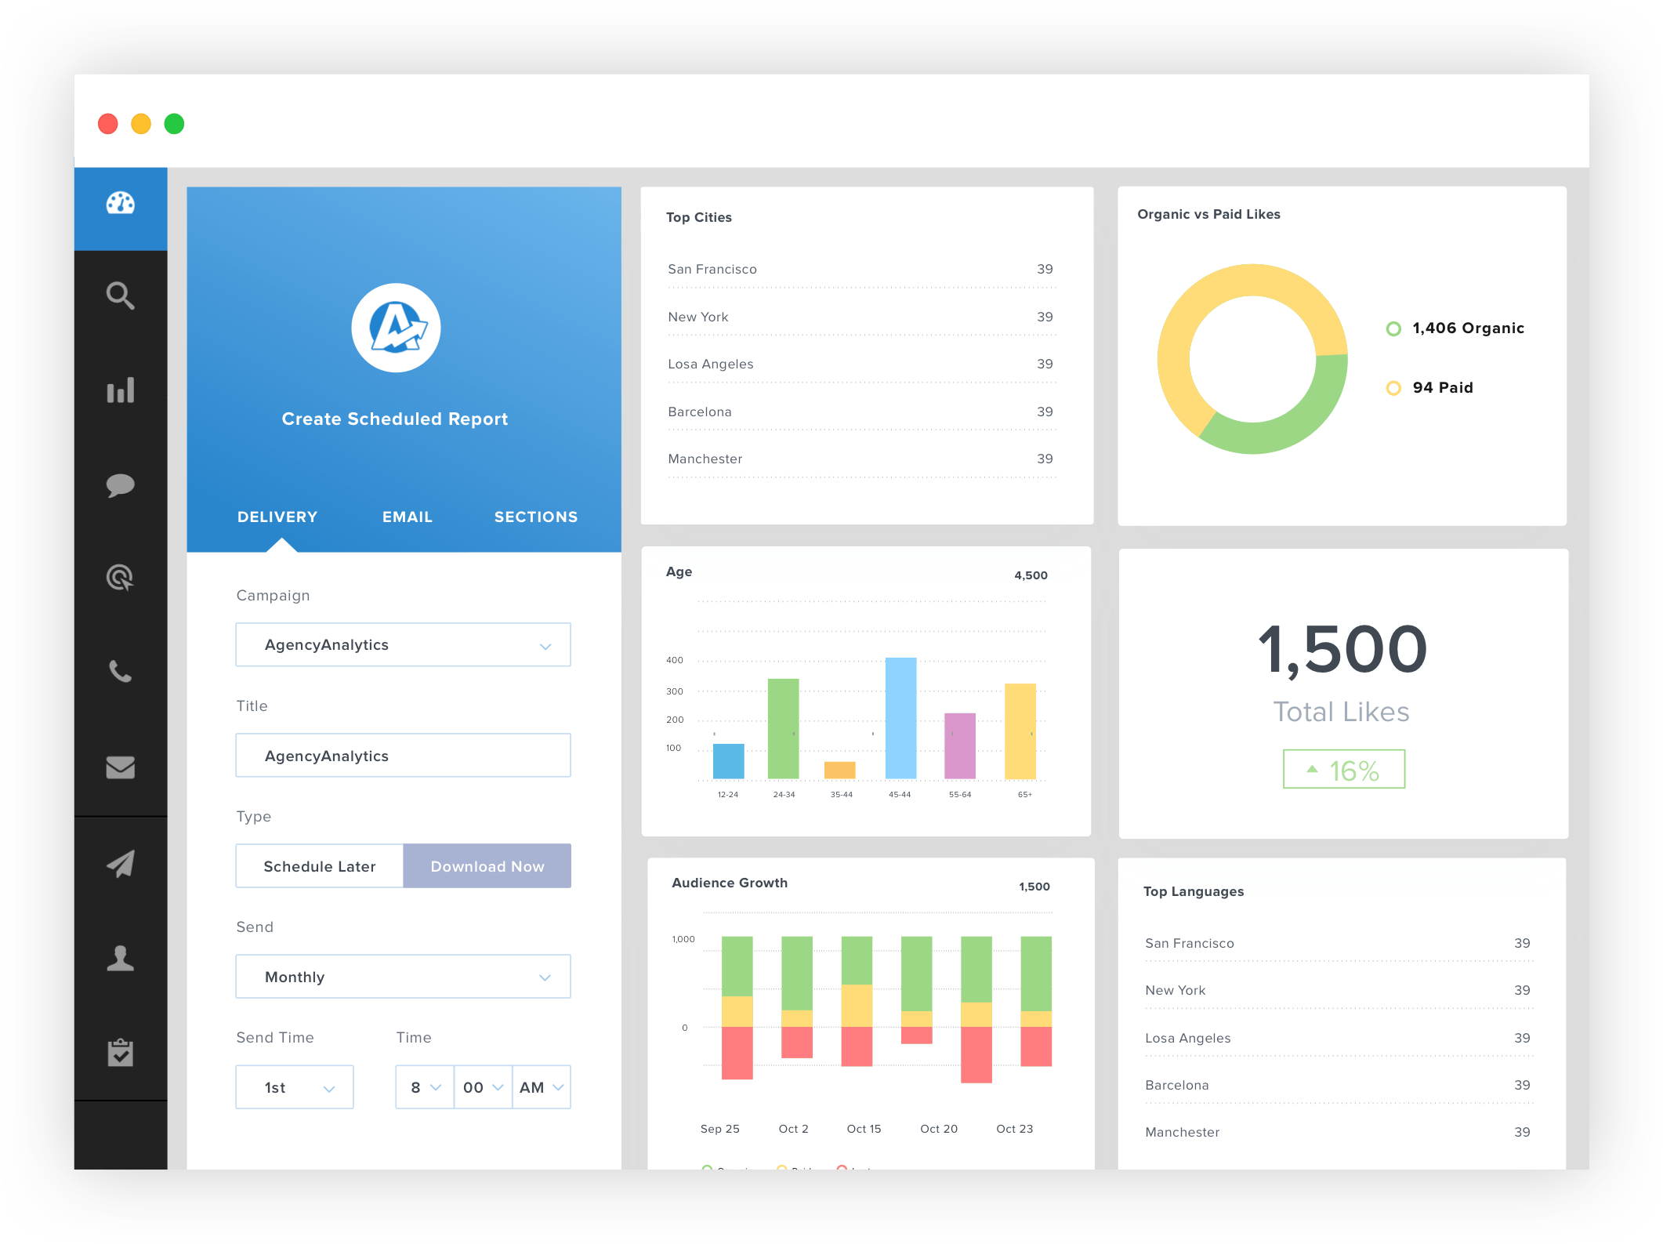Viewport: 1663px width, 1244px height.
Task: Click the mentions/target icon in sidebar
Action: [x=121, y=576]
